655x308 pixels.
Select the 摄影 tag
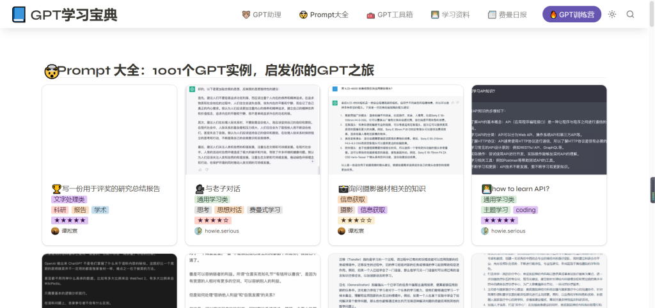click(x=346, y=210)
